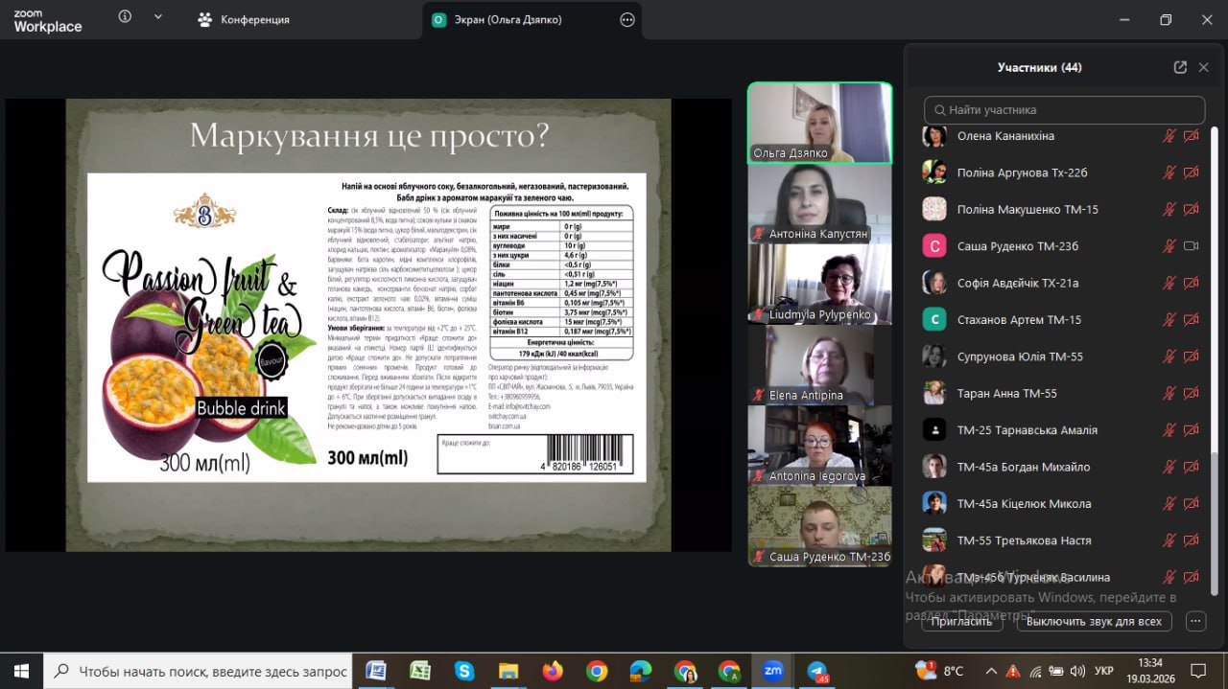
Task: Open the meeting info icon
Action: coord(125,17)
